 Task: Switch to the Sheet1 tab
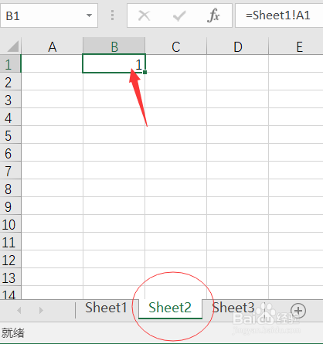coord(106,308)
